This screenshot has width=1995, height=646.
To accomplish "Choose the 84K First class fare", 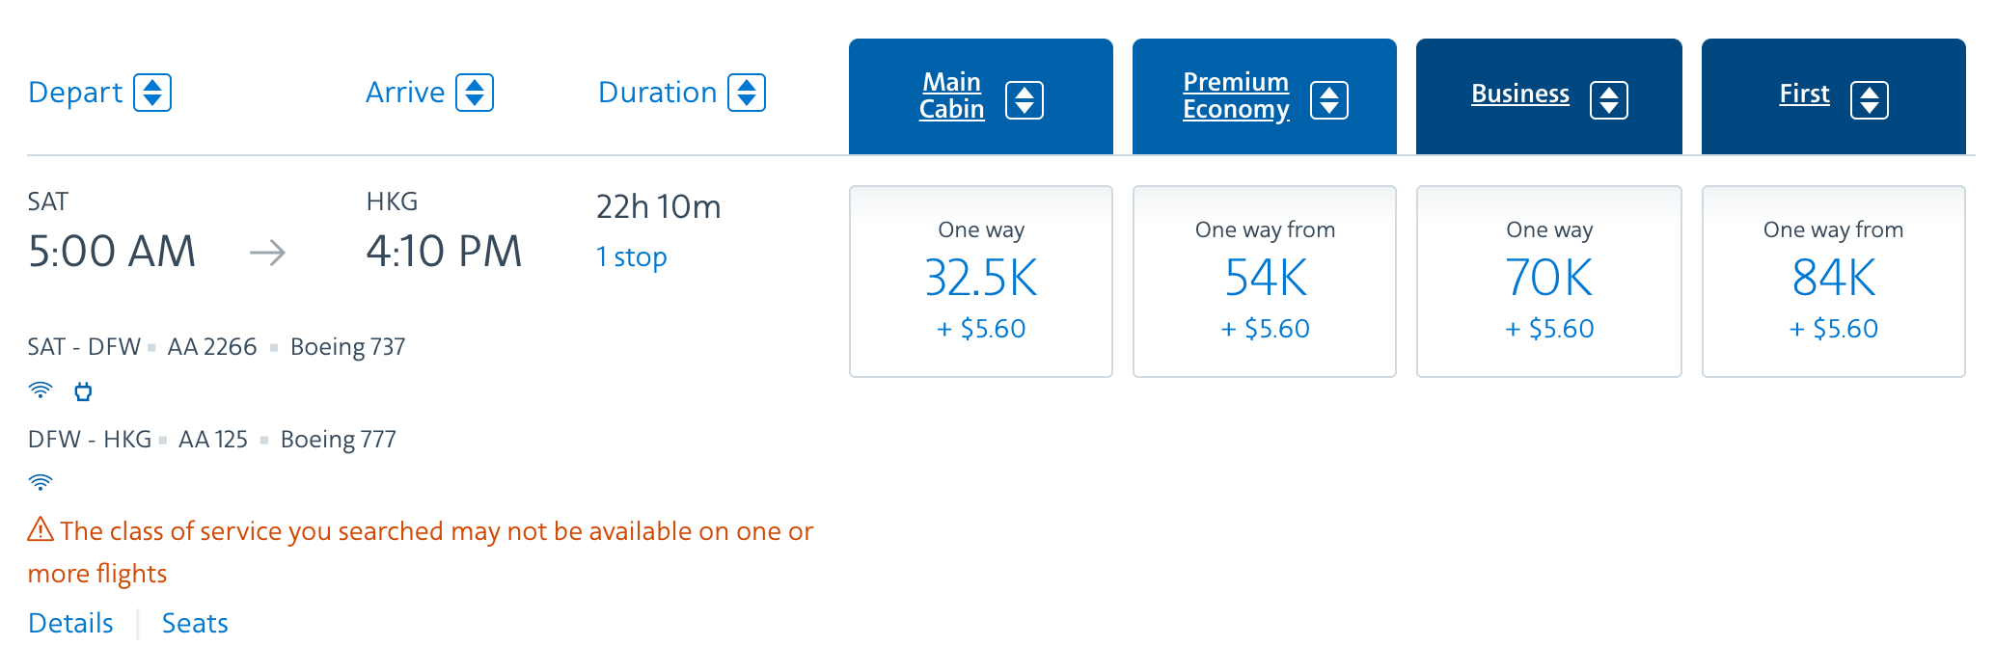I will tap(1833, 281).
